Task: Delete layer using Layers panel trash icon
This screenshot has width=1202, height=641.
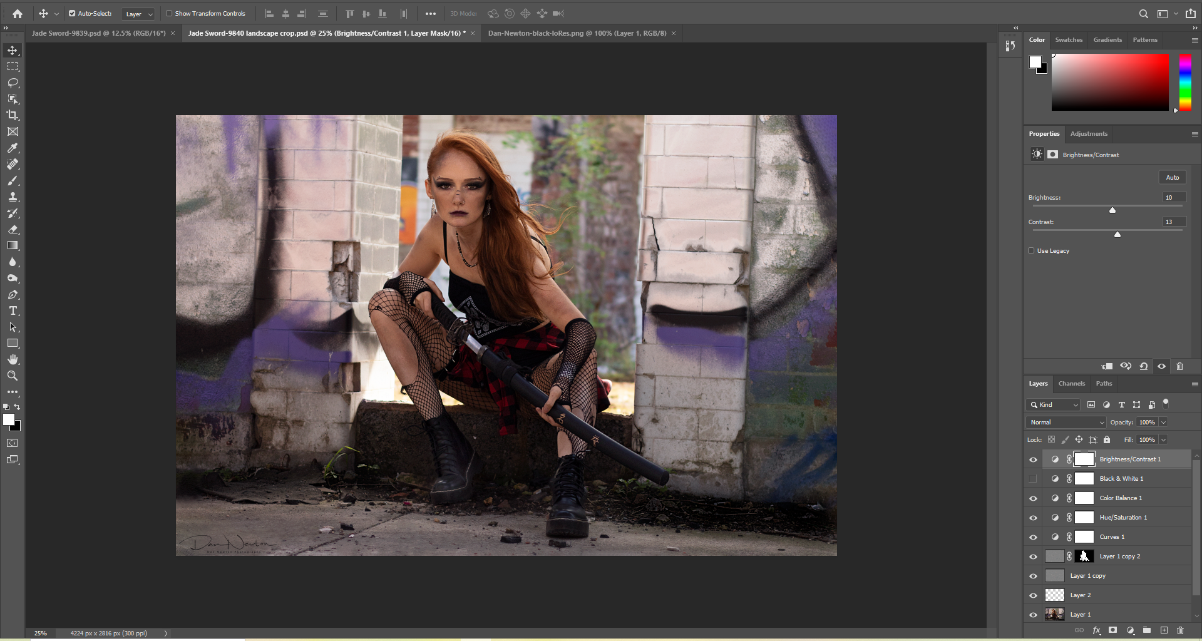Action: pos(1180,630)
